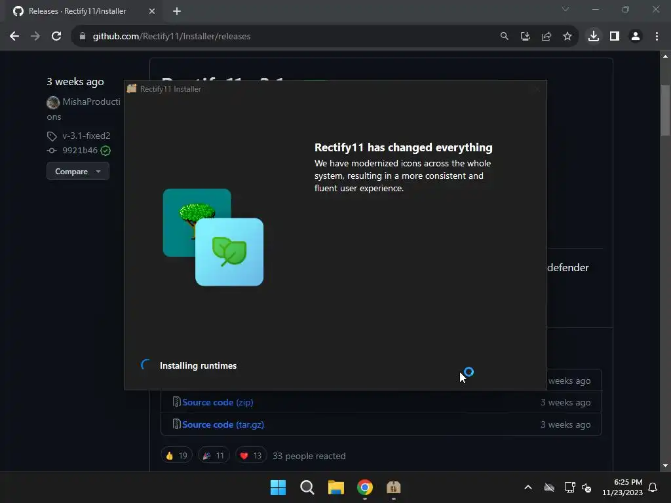Click the muted volume tray icon
The width and height of the screenshot is (671, 503).
[x=586, y=487]
